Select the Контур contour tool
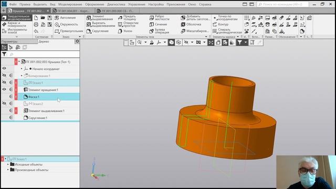Screen dimensions: 336x189 pos(220,25)
